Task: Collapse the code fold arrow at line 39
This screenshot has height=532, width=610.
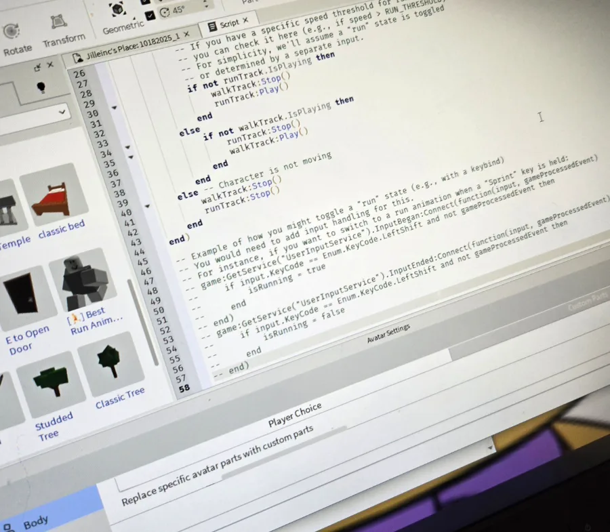Action: [147, 206]
